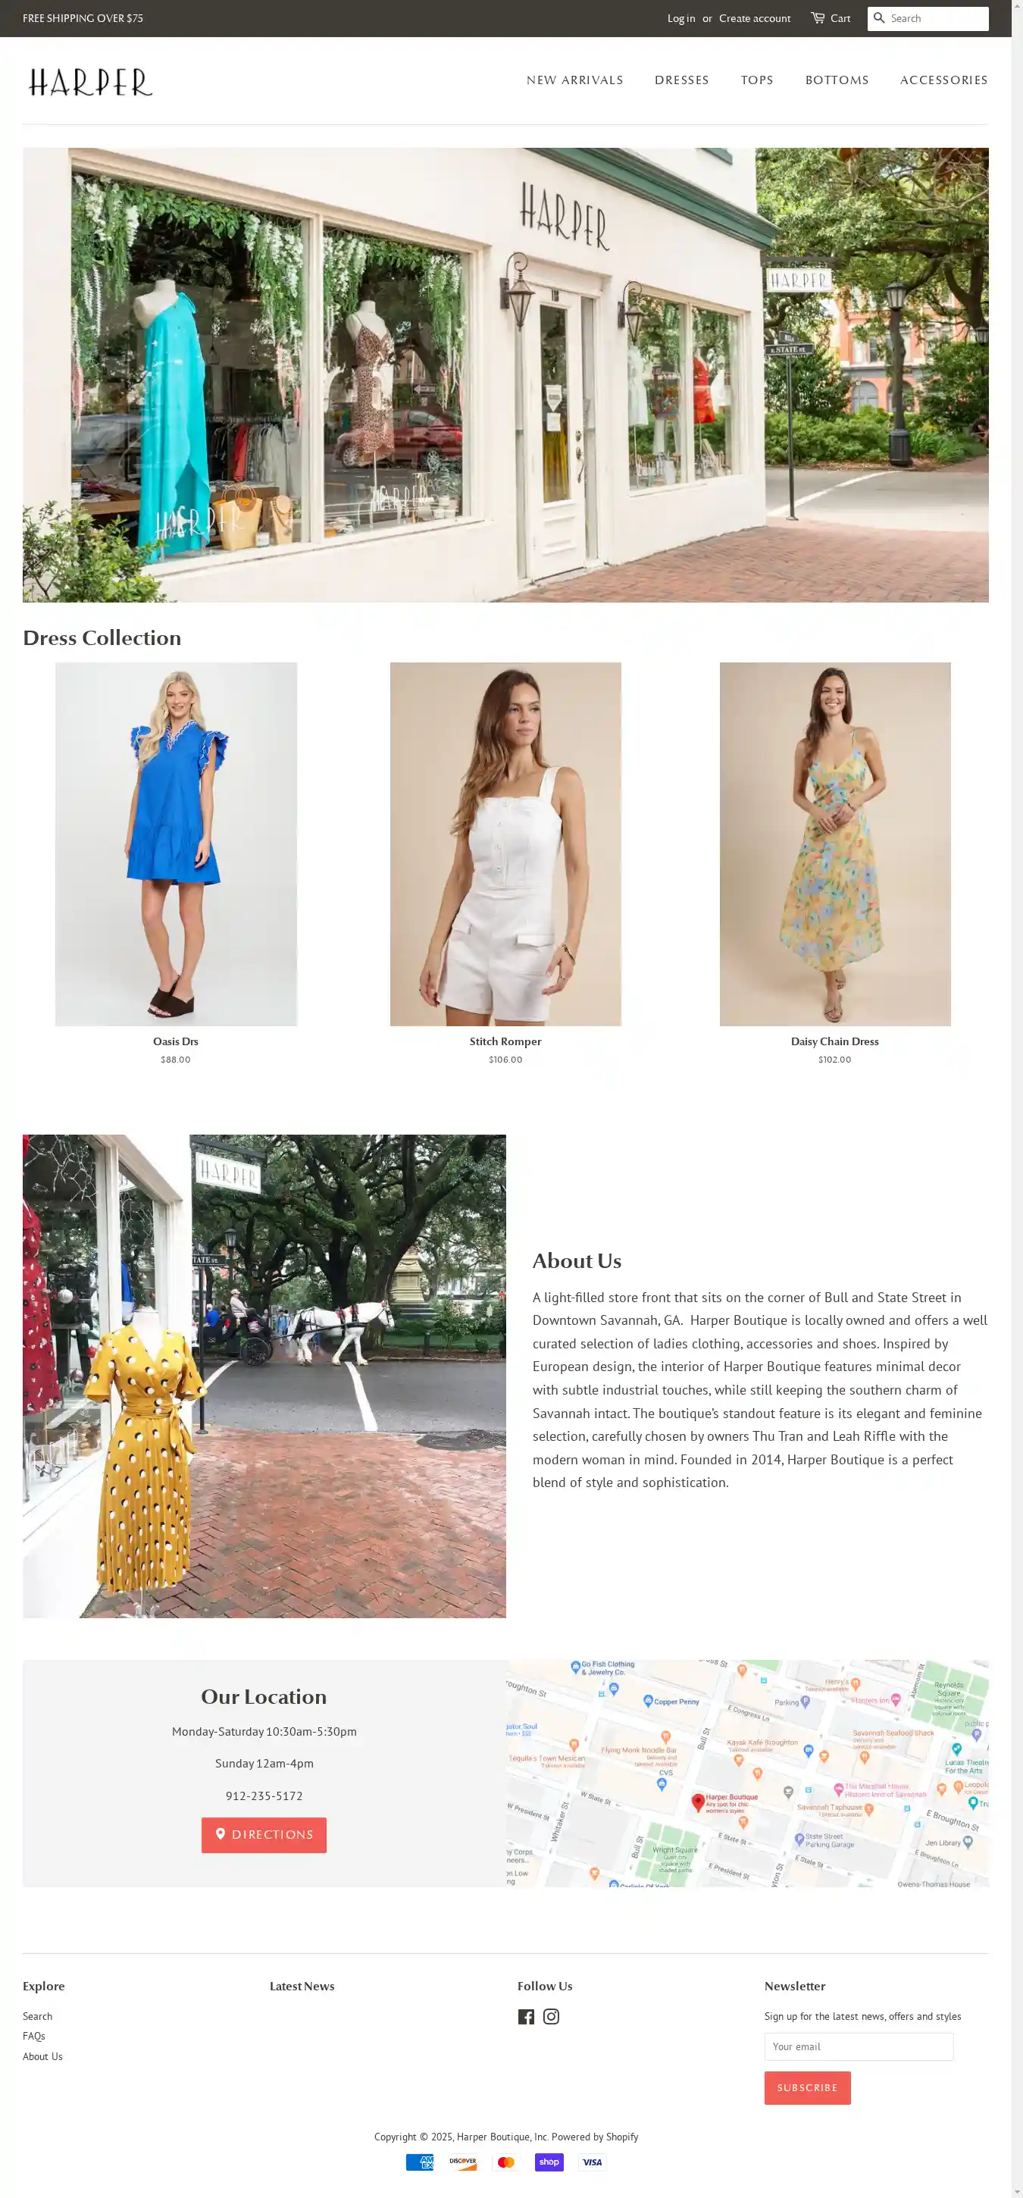The height and width of the screenshot is (2198, 1023).
Task: Open the New Arrivals menu
Action: (574, 80)
